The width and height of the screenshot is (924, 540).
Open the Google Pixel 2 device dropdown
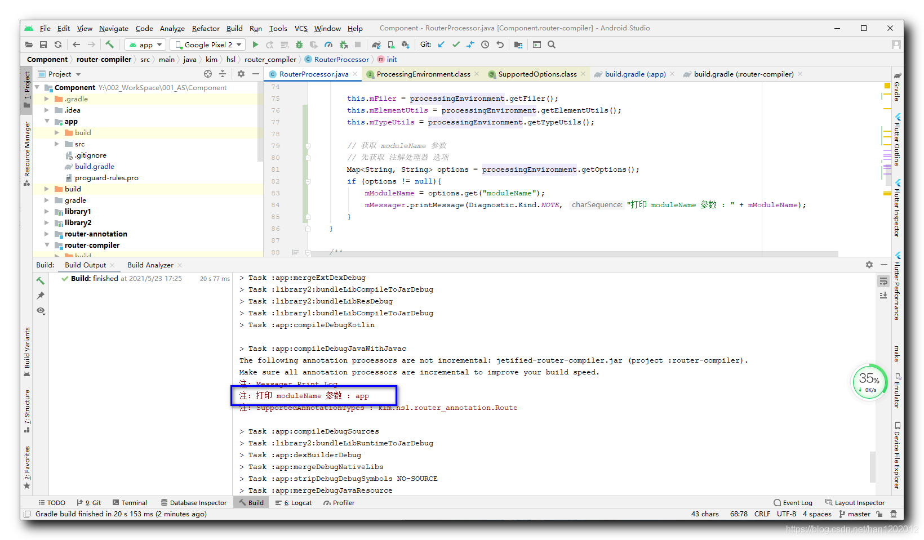208,44
